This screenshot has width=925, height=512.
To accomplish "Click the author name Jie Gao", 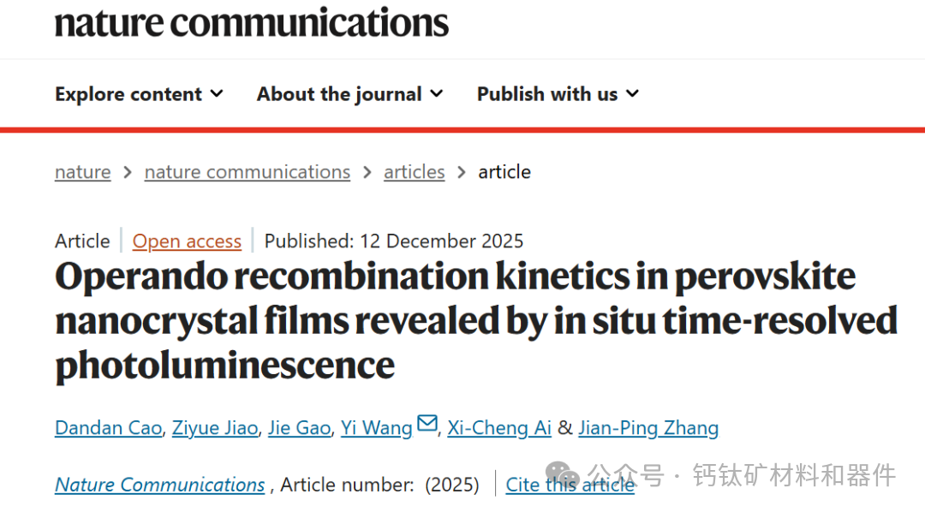I will coord(299,428).
